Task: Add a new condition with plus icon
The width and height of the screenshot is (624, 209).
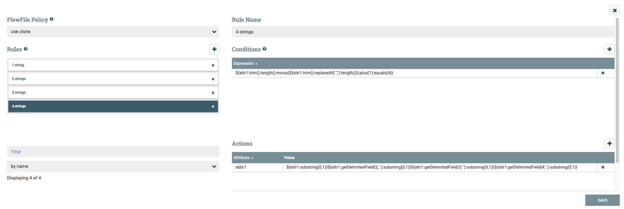Action: [610, 49]
